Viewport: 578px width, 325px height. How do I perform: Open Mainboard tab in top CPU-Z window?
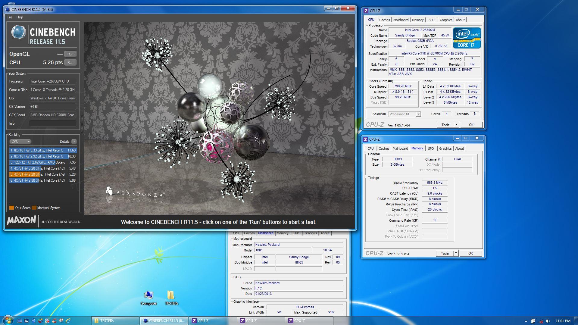pyautogui.click(x=401, y=20)
